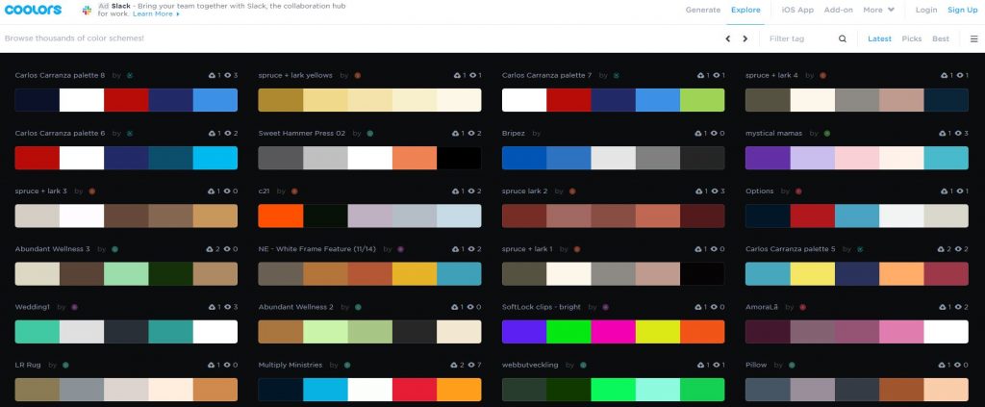
Task: Click views eye icon on spruce lark 2
Action: (714, 191)
